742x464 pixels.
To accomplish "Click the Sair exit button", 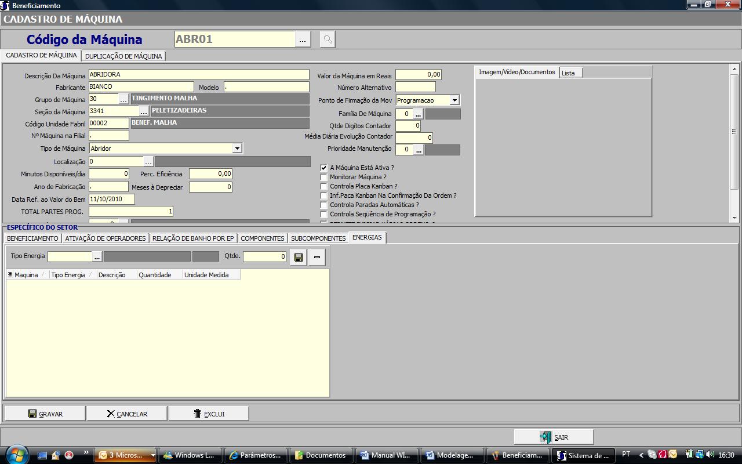I will [554, 437].
